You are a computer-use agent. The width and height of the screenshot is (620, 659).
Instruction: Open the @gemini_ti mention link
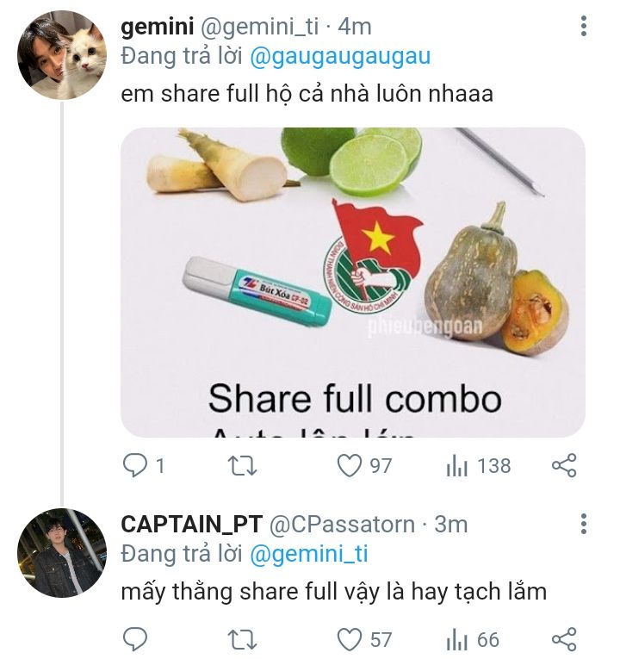(308, 554)
